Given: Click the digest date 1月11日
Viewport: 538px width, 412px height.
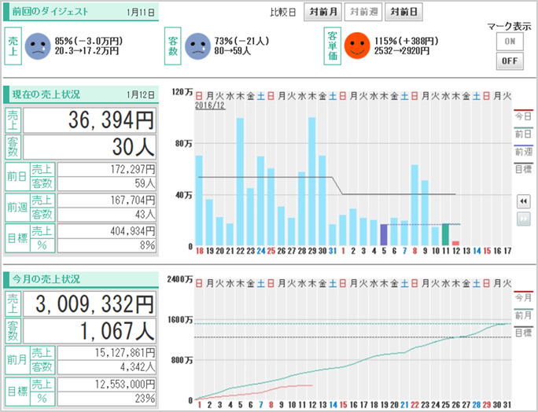Looking at the screenshot, I should pos(141,13).
